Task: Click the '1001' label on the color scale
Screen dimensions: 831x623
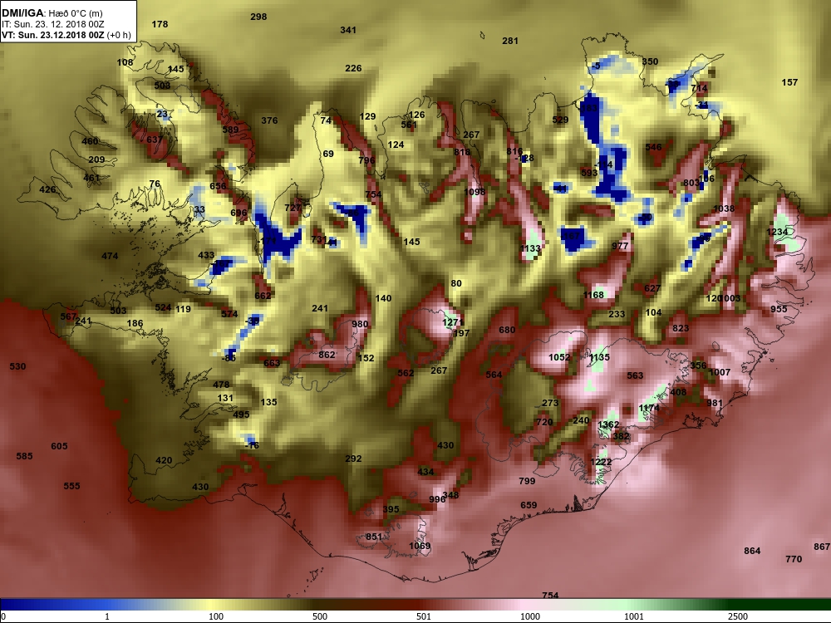Action: [634, 616]
